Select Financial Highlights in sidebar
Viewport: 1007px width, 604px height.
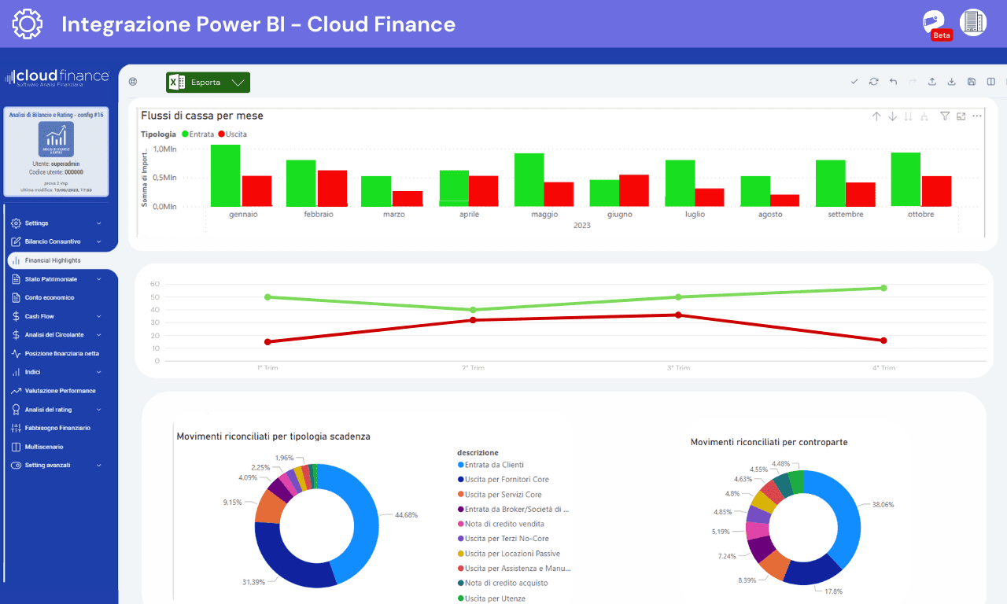pos(61,260)
